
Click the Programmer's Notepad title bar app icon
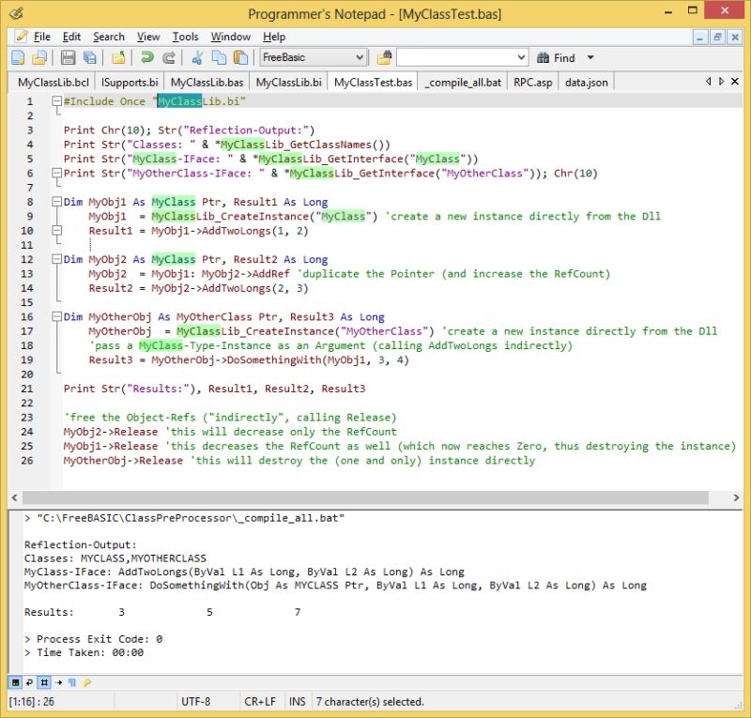pyautogui.click(x=16, y=12)
